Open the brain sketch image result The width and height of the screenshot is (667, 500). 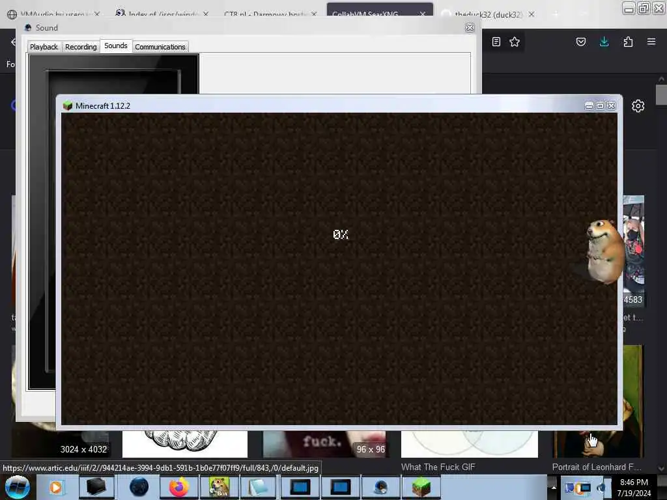click(184, 444)
